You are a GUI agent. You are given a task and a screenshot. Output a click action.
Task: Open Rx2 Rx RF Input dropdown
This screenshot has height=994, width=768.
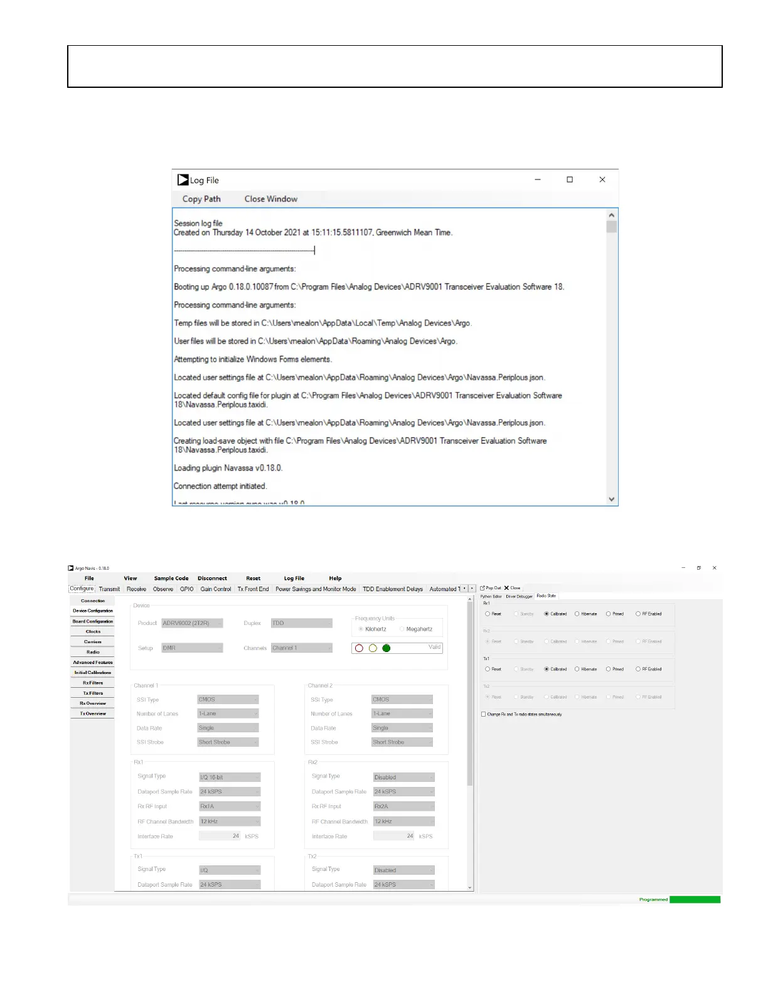(x=404, y=806)
